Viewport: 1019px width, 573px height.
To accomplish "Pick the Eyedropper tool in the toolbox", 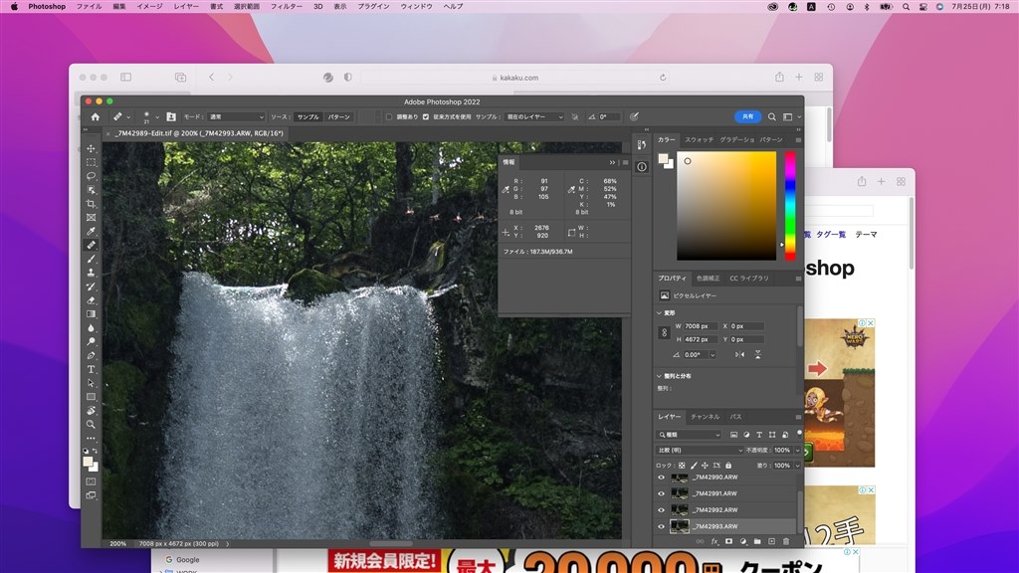I will 91,231.
